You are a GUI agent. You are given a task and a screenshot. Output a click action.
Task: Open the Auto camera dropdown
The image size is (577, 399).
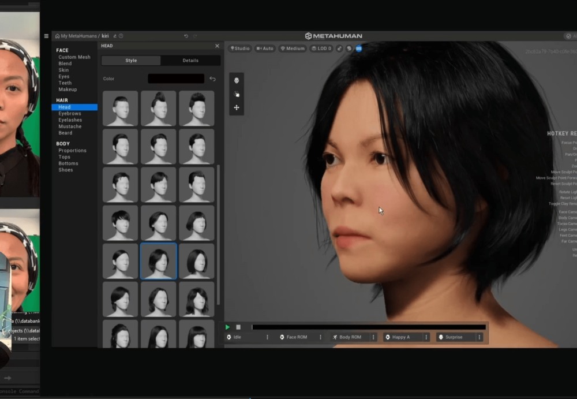(x=265, y=49)
